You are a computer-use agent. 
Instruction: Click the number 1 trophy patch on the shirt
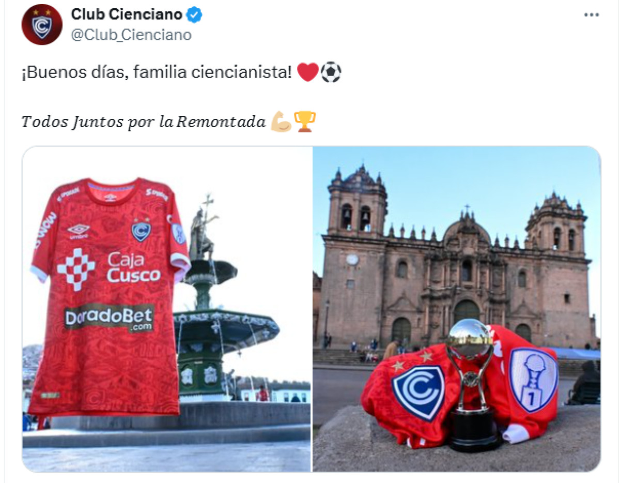[533, 380]
